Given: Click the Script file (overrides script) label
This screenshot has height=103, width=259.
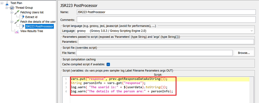Looking at the screenshot, I should point(80,48).
